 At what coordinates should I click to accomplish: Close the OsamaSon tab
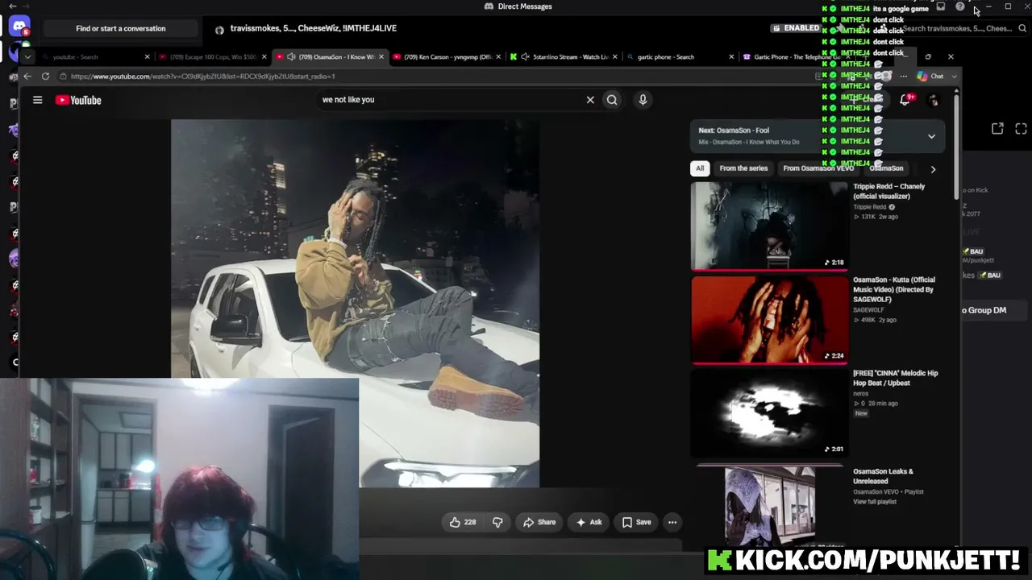(381, 57)
